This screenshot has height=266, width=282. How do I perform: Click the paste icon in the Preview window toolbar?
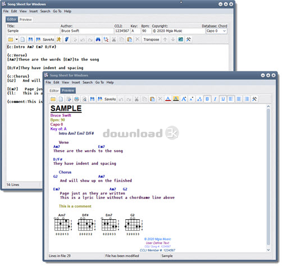point(152,99)
